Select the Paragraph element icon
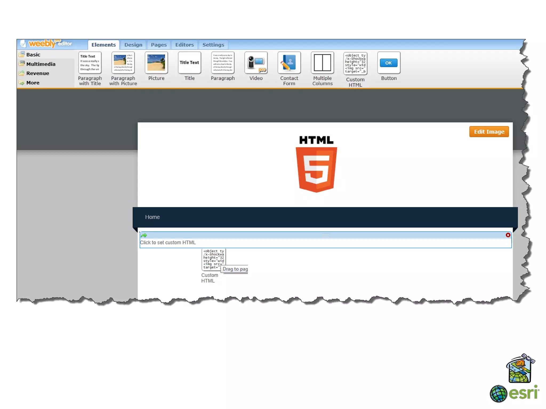Viewport: 546px width, 409px height. [x=223, y=63]
